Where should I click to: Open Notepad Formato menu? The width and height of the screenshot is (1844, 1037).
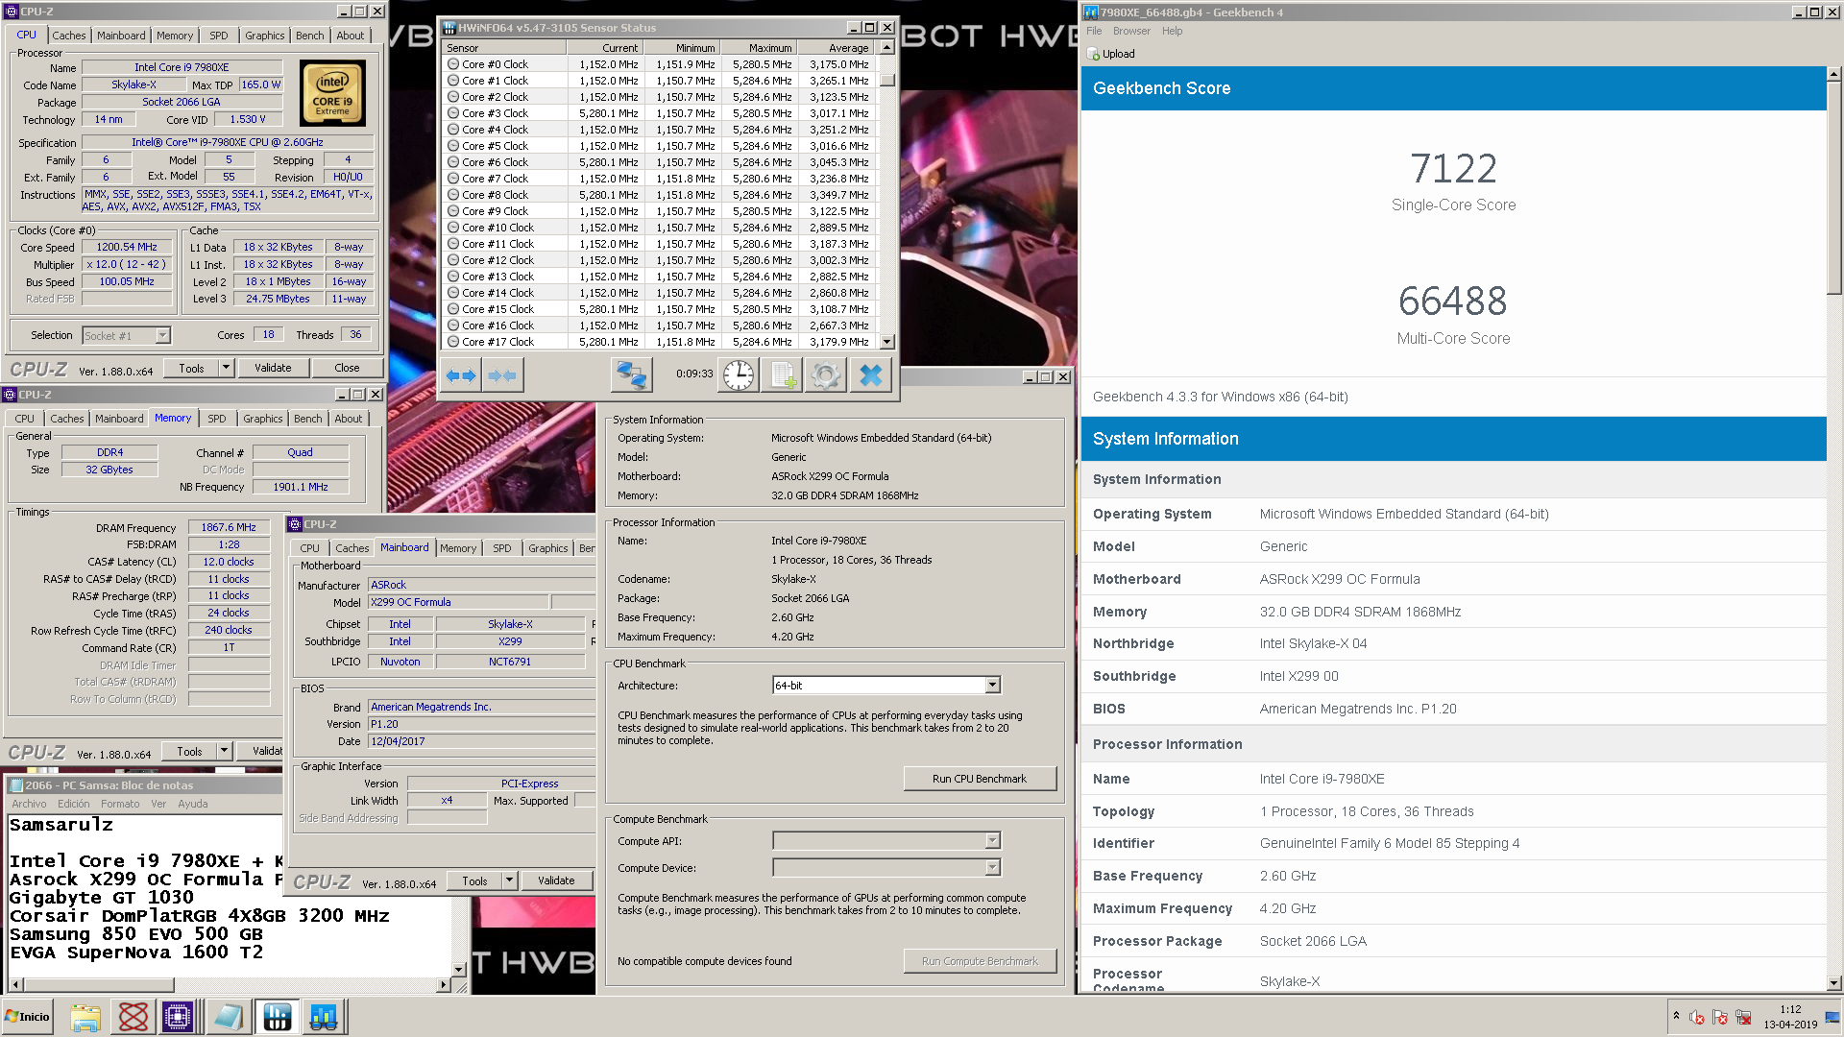[x=120, y=805]
